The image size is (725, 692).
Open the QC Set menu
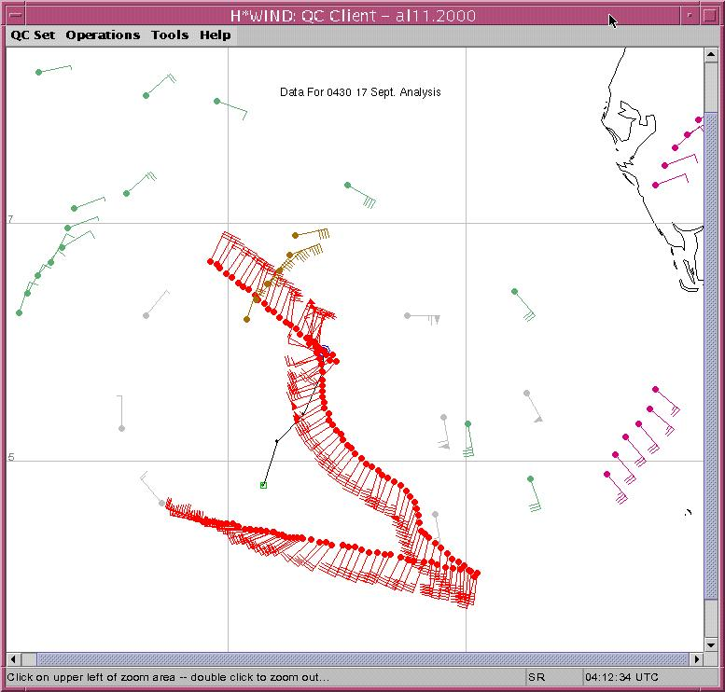pos(33,35)
